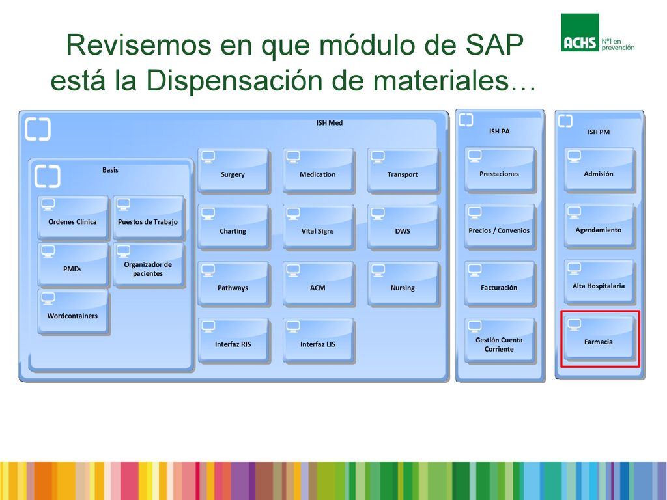
Task: Click the bracket icon of ISH PM container
Action: [x=565, y=120]
